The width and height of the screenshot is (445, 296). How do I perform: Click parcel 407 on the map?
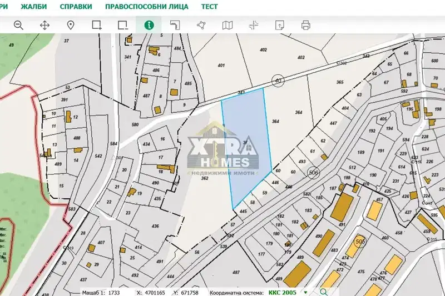[101, 243]
